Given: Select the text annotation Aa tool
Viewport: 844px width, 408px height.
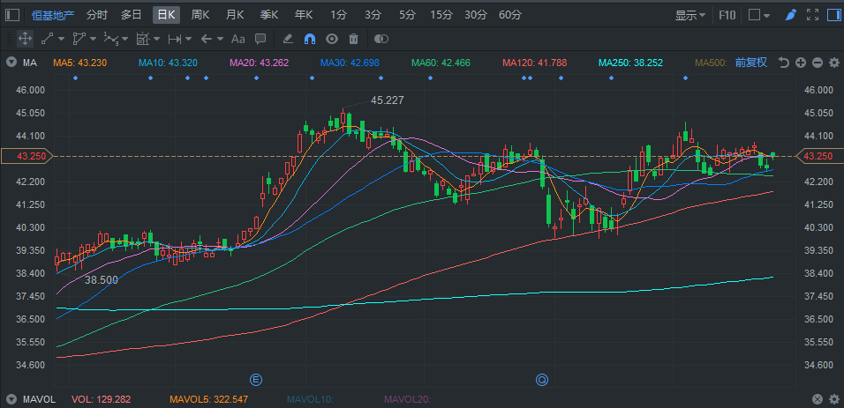Looking at the screenshot, I should (x=237, y=39).
